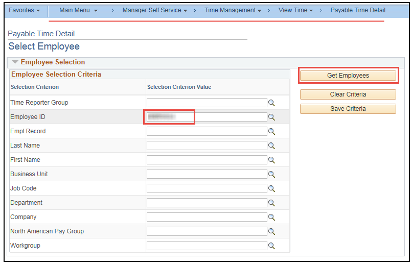
Task: Expand View Time breadcrumb menu
Action: [295, 10]
